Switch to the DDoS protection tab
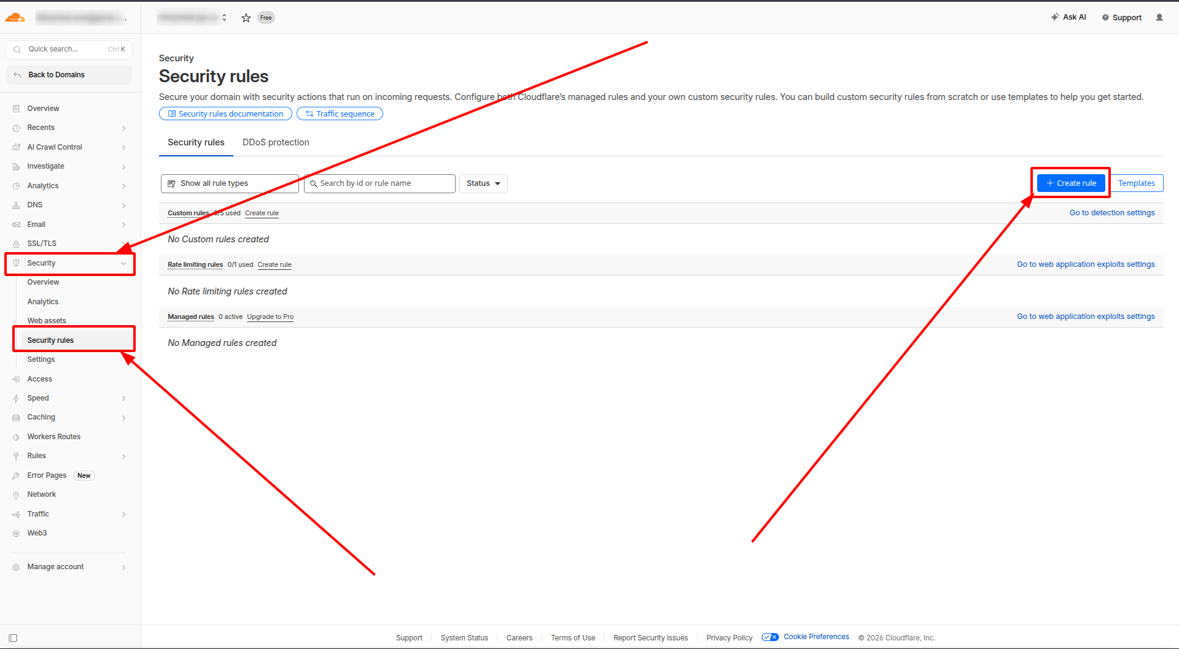 pyautogui.click(x=276, y=142)
